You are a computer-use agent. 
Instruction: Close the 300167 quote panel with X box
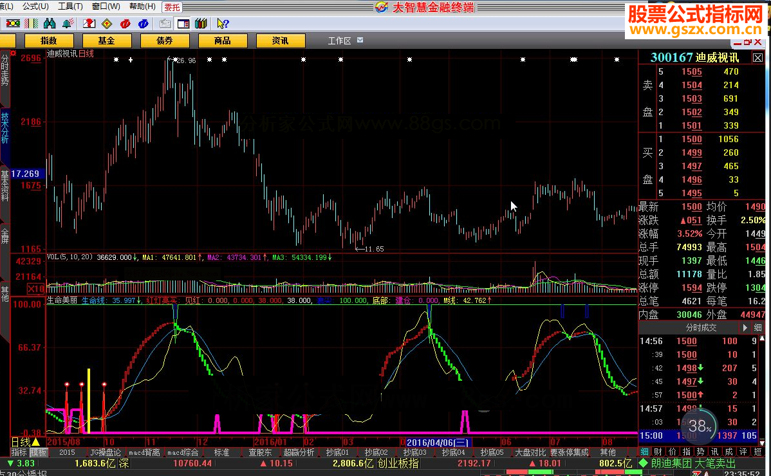pos(757,58)
